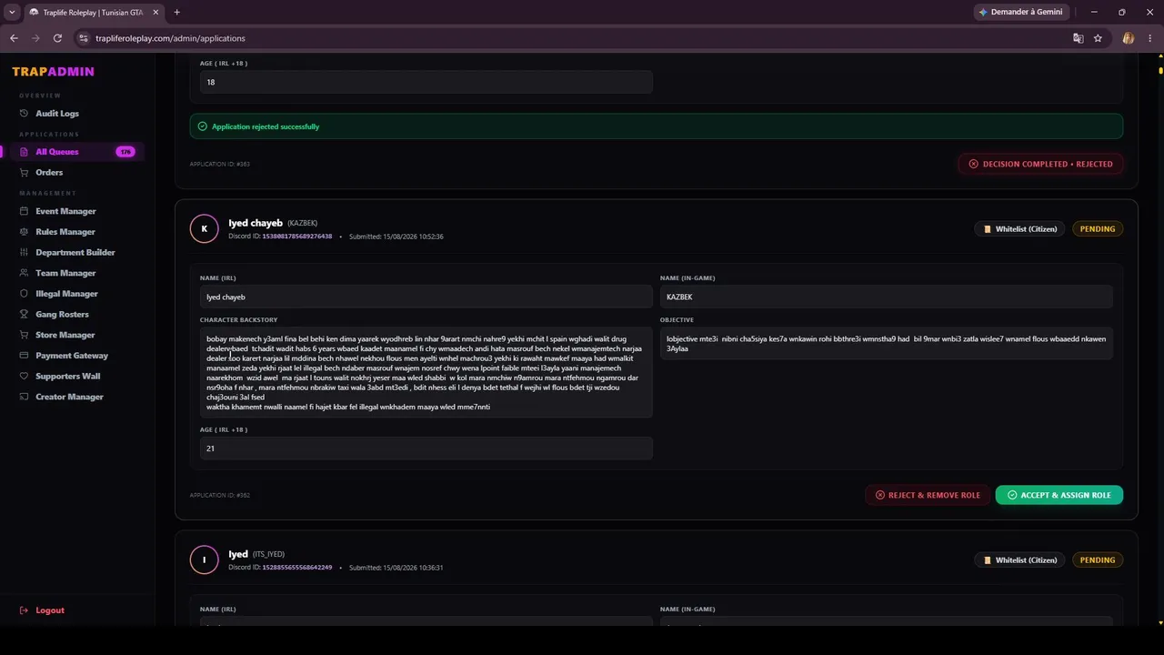Click the Creator Manager icon

(x=25, y=397)
